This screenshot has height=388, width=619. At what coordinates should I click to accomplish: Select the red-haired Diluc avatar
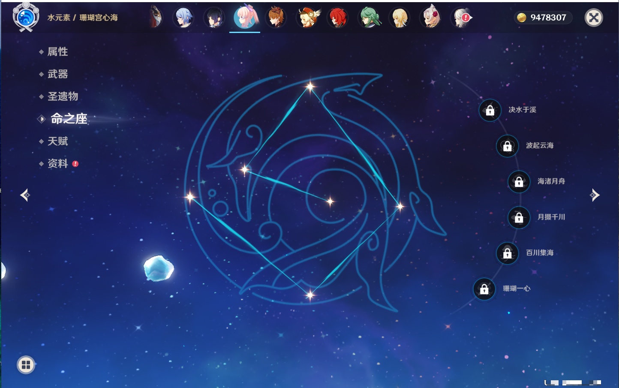coord(338,18)
